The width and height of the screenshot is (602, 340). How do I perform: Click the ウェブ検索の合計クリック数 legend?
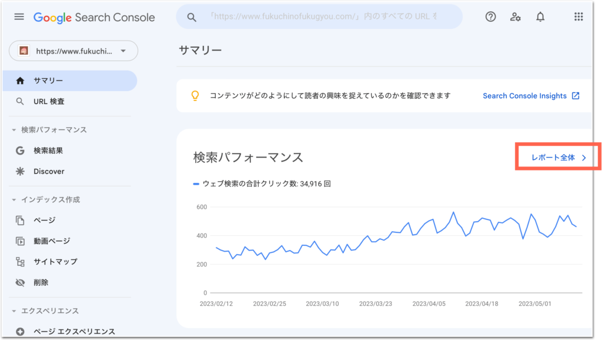pos(262,184)
